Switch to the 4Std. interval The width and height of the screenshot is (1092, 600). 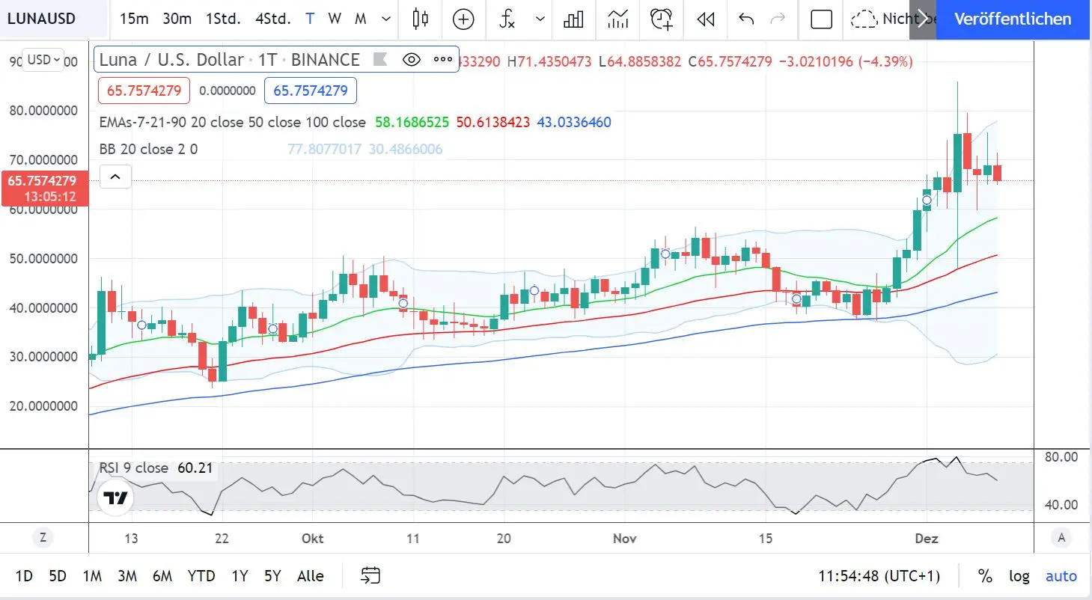[x=272, y=19]
